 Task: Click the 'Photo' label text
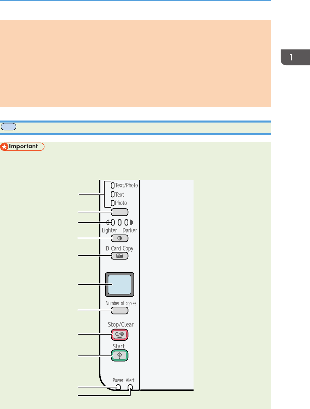click(x=121, y=203)
